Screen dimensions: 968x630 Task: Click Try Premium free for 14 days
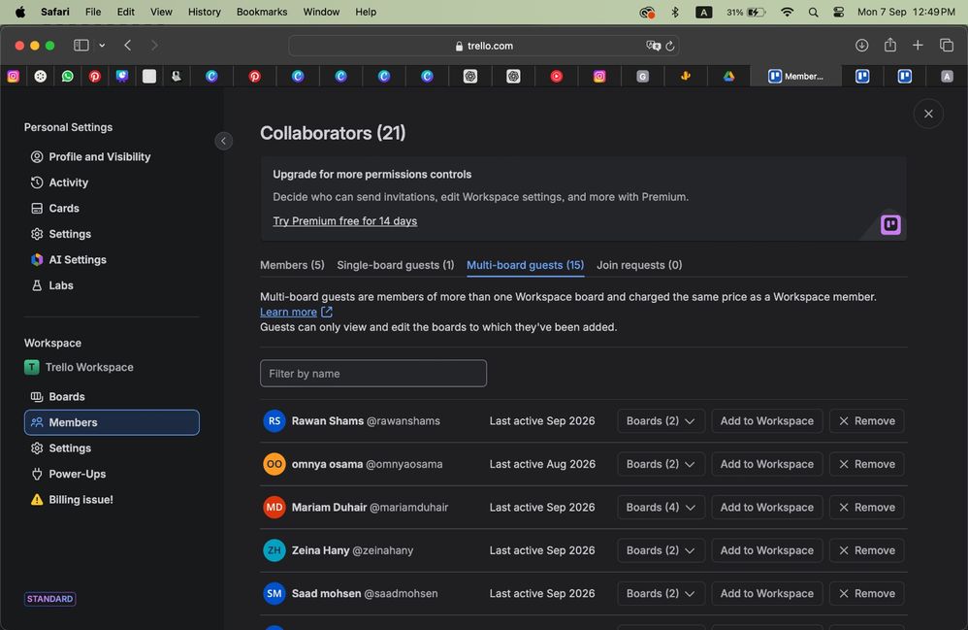coord(344,221)
